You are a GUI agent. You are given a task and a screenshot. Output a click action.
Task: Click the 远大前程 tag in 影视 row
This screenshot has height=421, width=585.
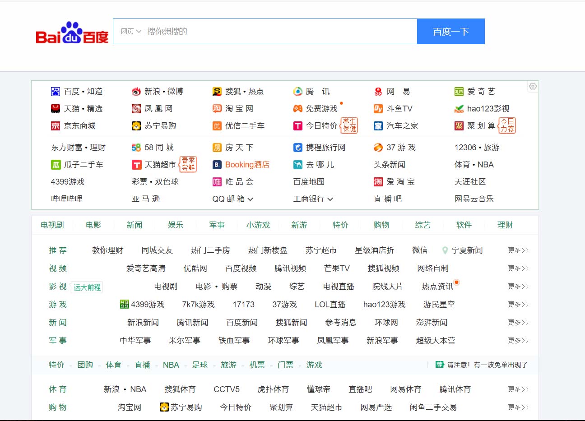click(87, 287)
